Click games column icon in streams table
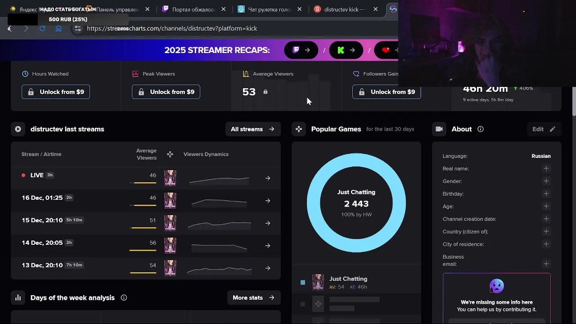The image size is (576, 324). (x=170, y=154)
